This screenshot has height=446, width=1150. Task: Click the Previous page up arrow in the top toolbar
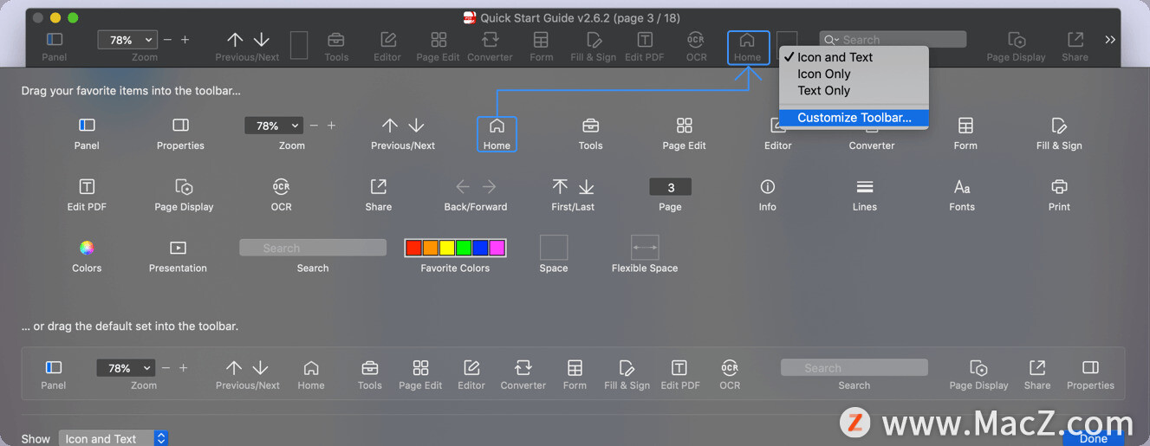[235, 40]
